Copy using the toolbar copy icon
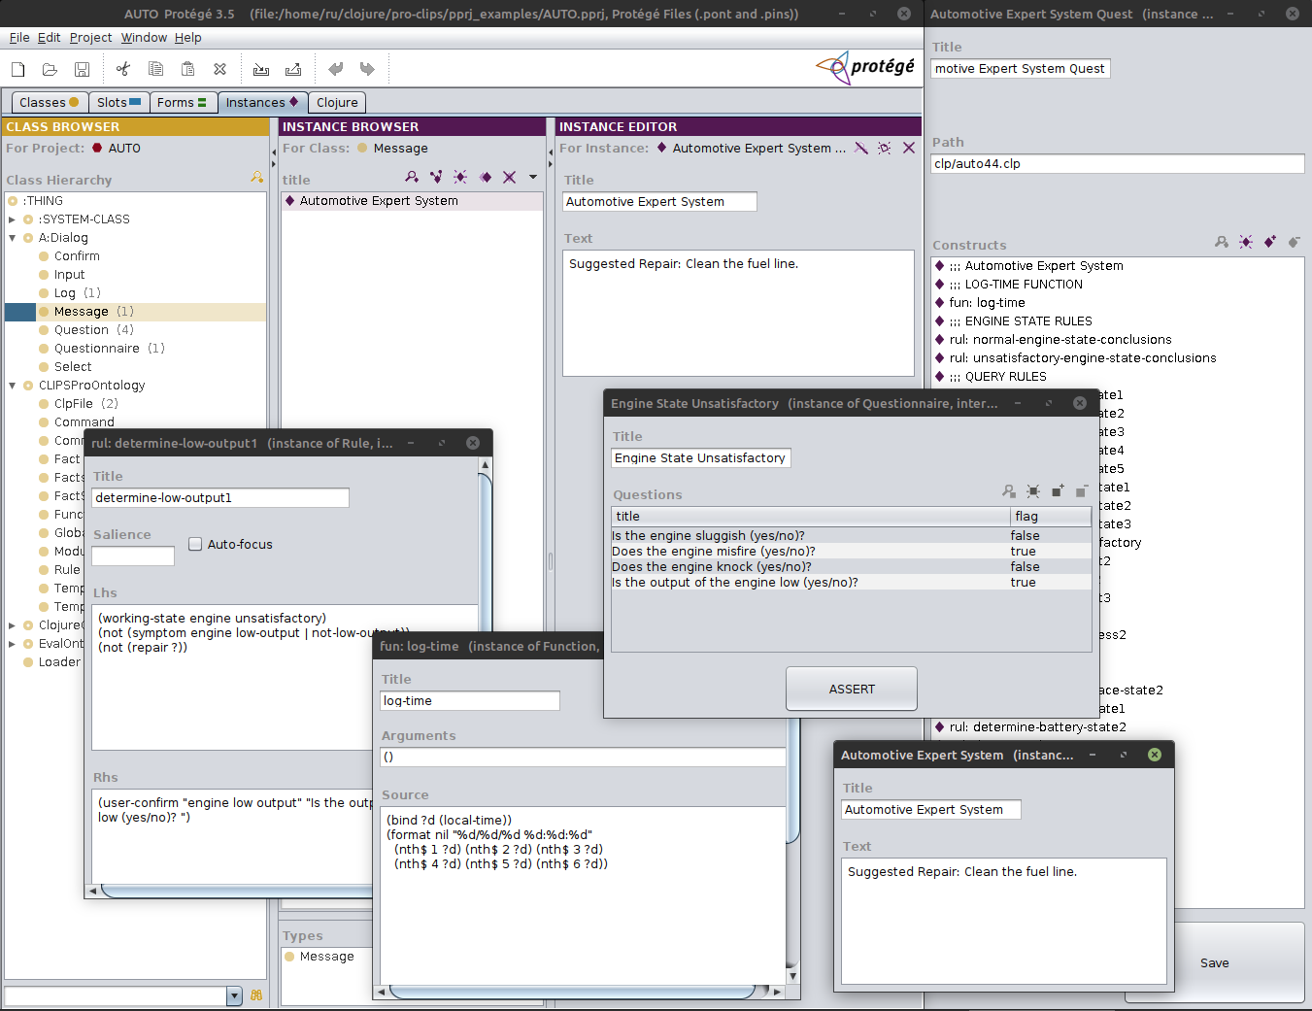1312x1011 pixels. click(155, 69)
